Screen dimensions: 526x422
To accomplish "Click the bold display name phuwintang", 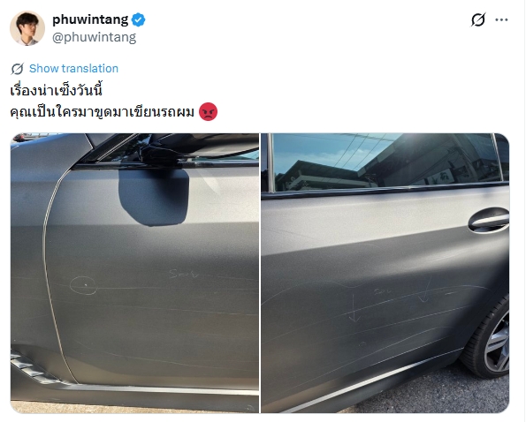I will click(x=90, y=19).
